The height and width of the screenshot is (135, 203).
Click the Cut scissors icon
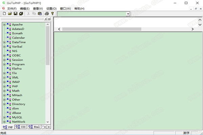(x=28, y=13)
